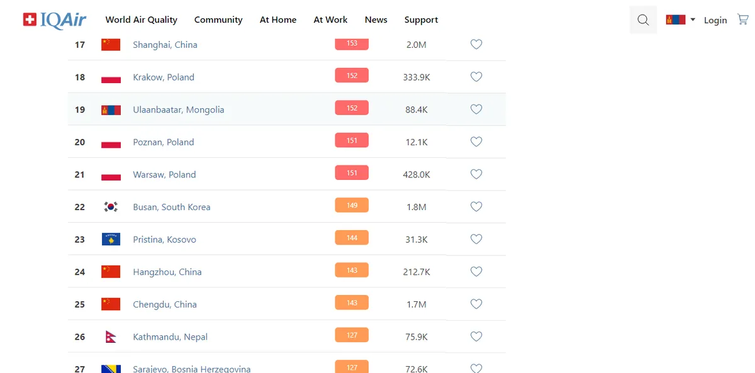755x373 pixels.
Task: Expand the World Air Quality menu
Action: (x=142, y=20)
